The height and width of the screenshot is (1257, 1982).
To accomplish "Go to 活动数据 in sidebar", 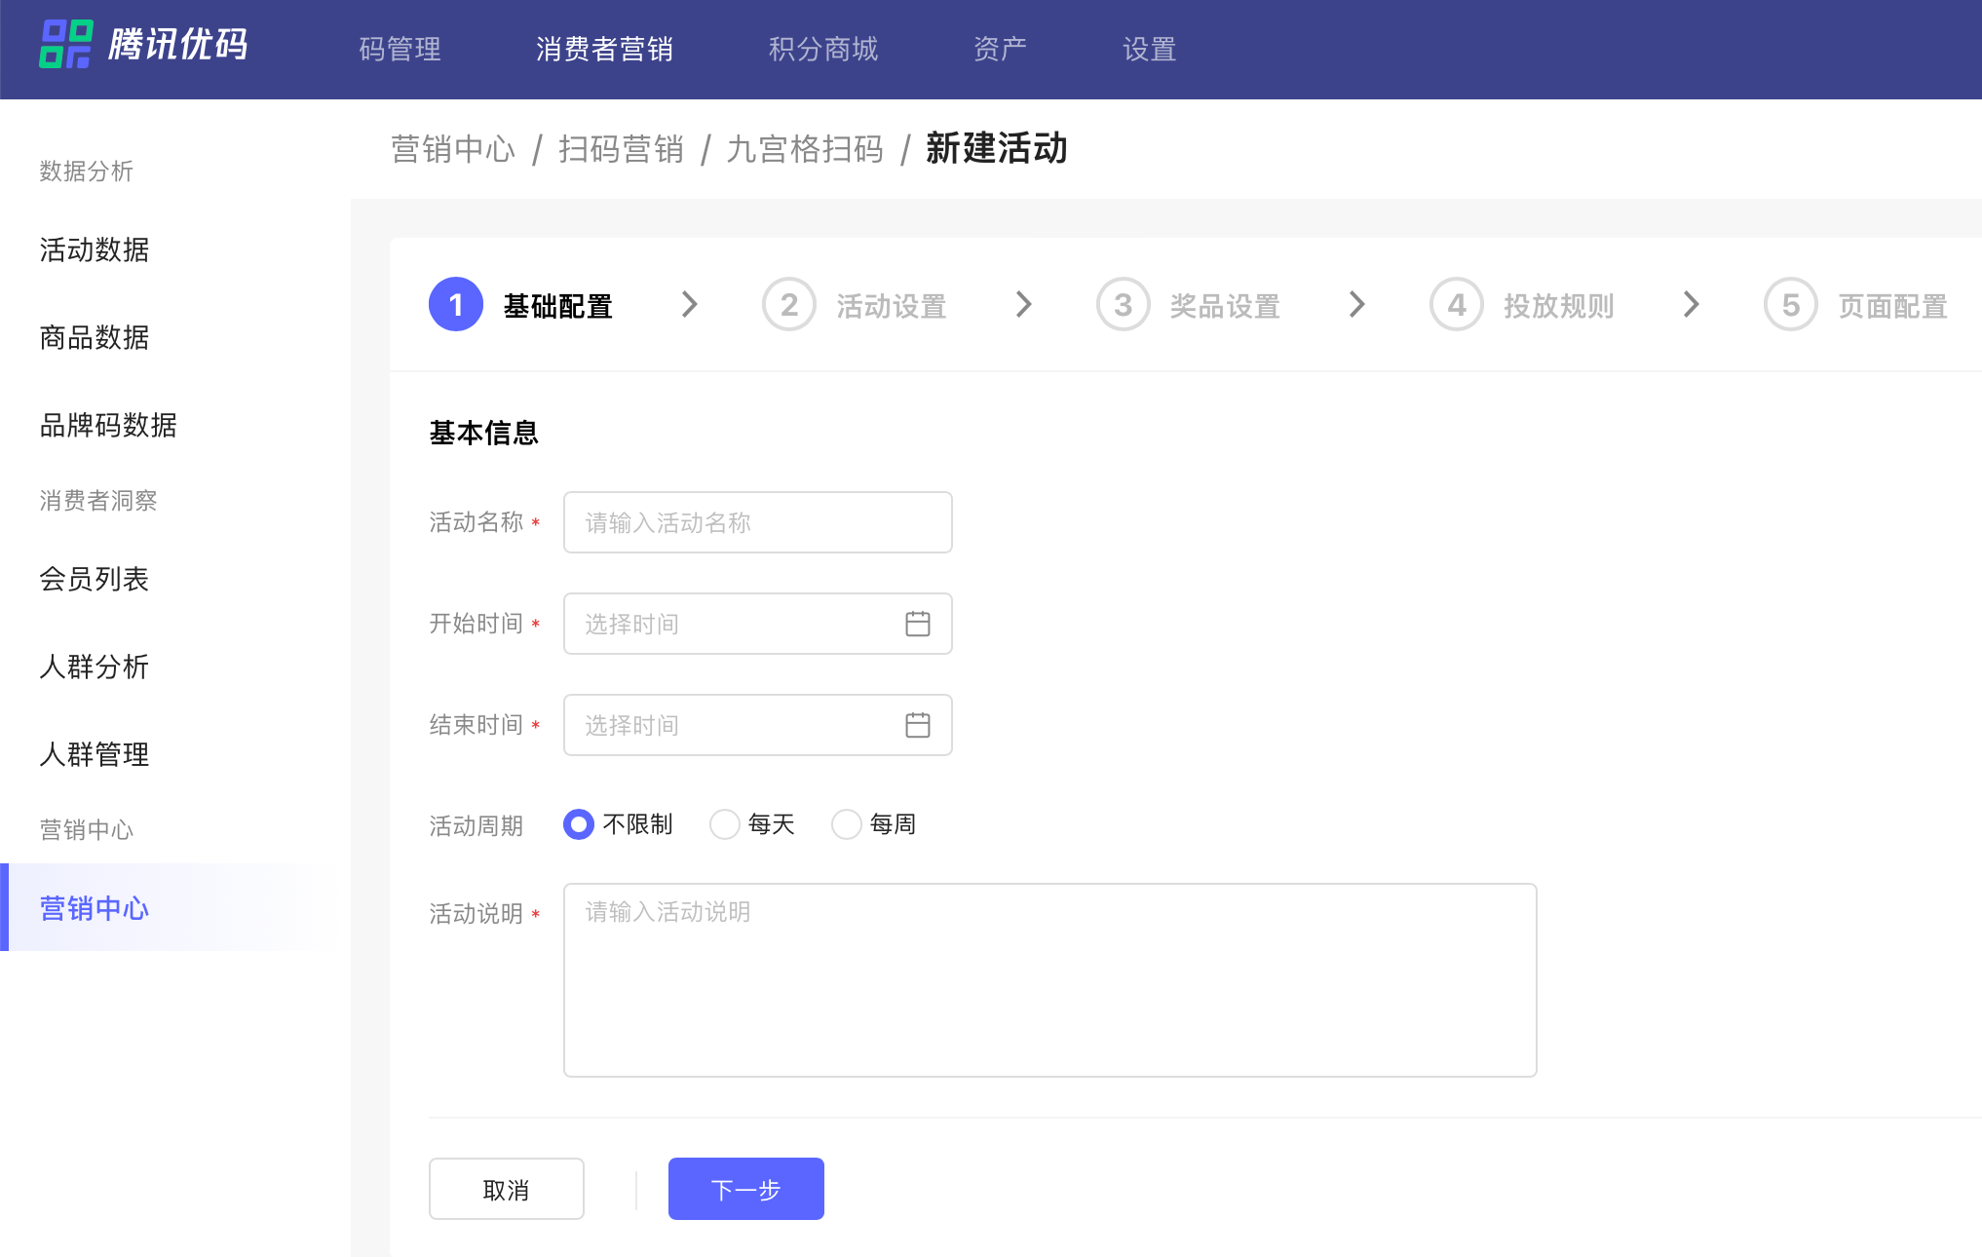I will tap(95, 250).
